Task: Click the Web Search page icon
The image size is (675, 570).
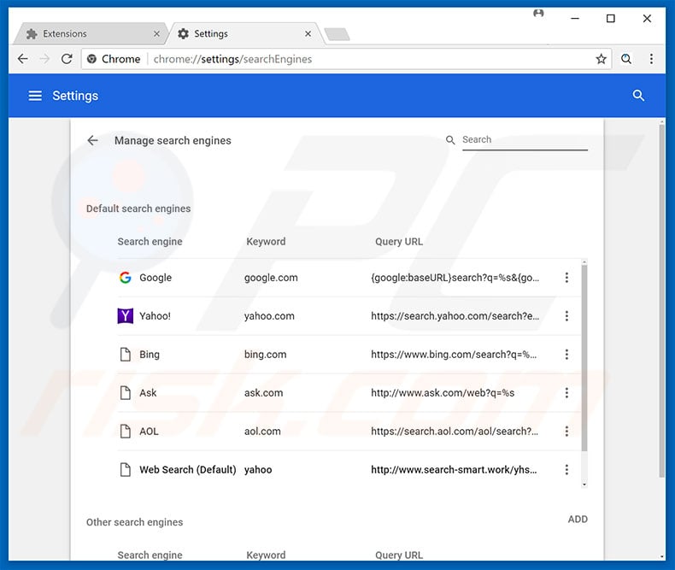Action: [126, 469]
